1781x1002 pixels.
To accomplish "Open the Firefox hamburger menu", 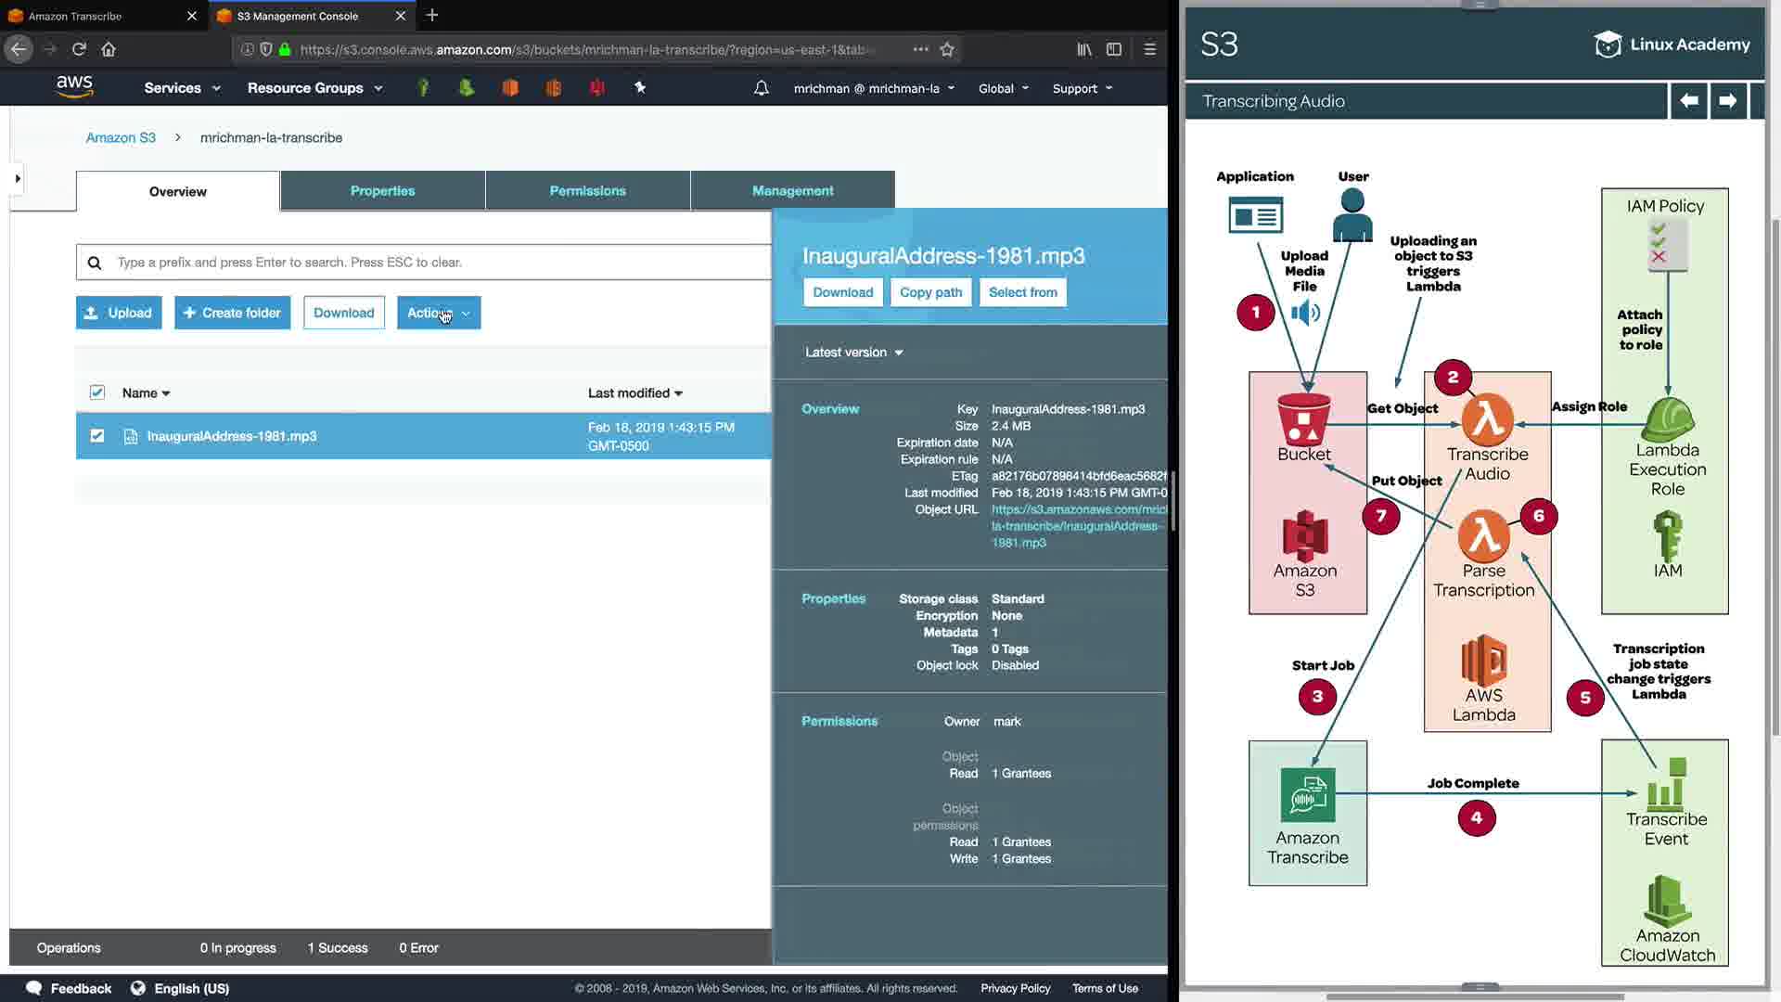I will 1149,49.
